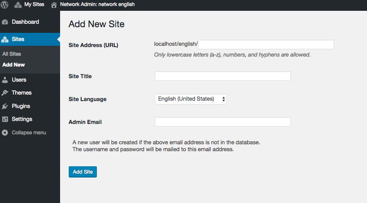Focus the Site Address URL field
The width and height of the screenshot is (367, 203).
[x=266, y=44]
